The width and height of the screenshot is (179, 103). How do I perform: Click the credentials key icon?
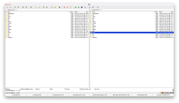71,7
